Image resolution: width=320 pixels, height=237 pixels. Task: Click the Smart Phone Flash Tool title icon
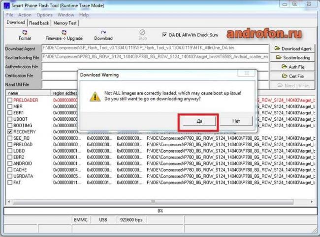[7, 5]
